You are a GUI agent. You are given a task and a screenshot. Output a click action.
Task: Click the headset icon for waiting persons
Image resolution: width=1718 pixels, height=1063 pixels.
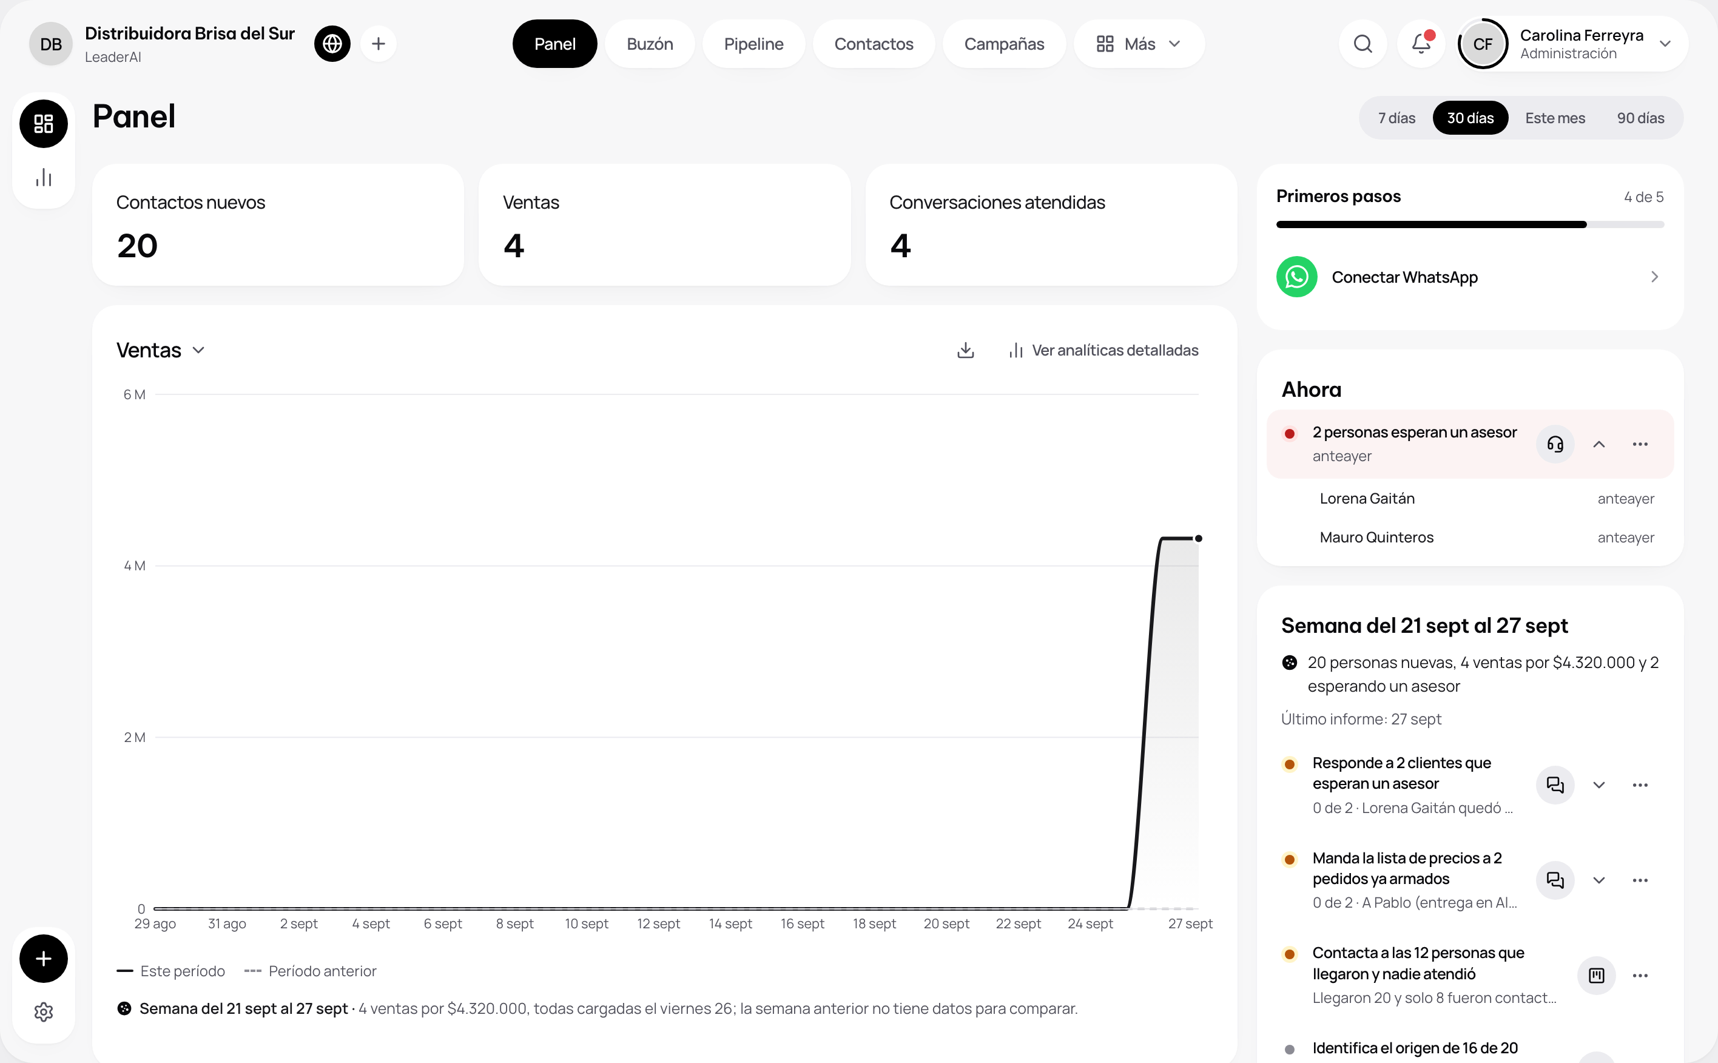click(x=1555, y=444)
